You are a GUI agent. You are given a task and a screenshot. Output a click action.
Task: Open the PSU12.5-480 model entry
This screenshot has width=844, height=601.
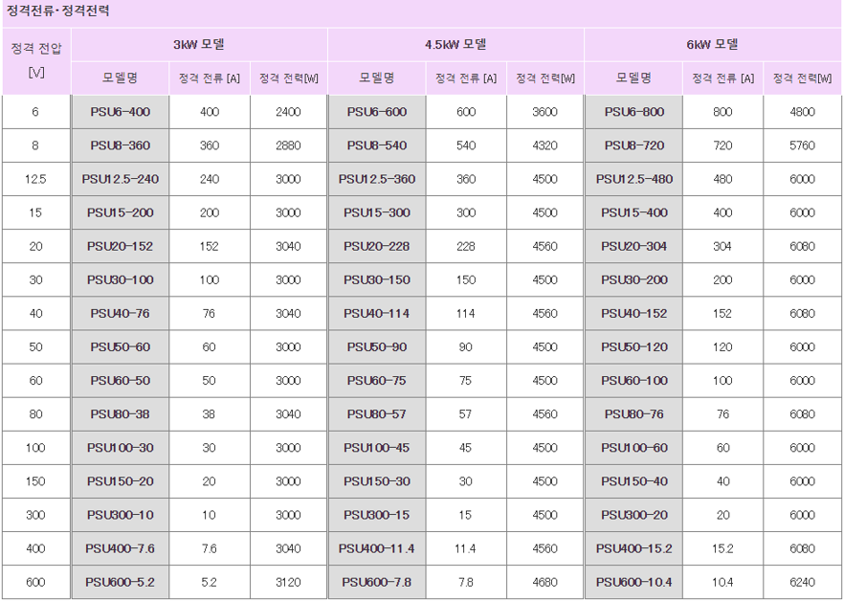[x=634, y=179]
